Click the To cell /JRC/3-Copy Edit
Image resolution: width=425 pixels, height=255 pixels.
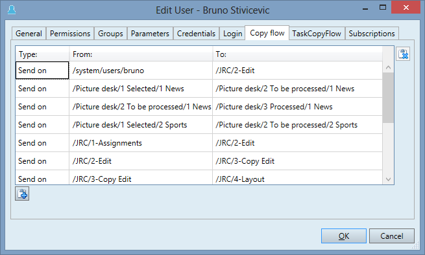pos(297,161)
